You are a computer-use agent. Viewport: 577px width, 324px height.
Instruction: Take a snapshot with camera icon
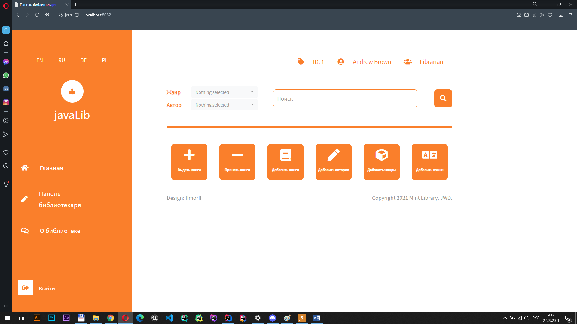pos(527,15)
